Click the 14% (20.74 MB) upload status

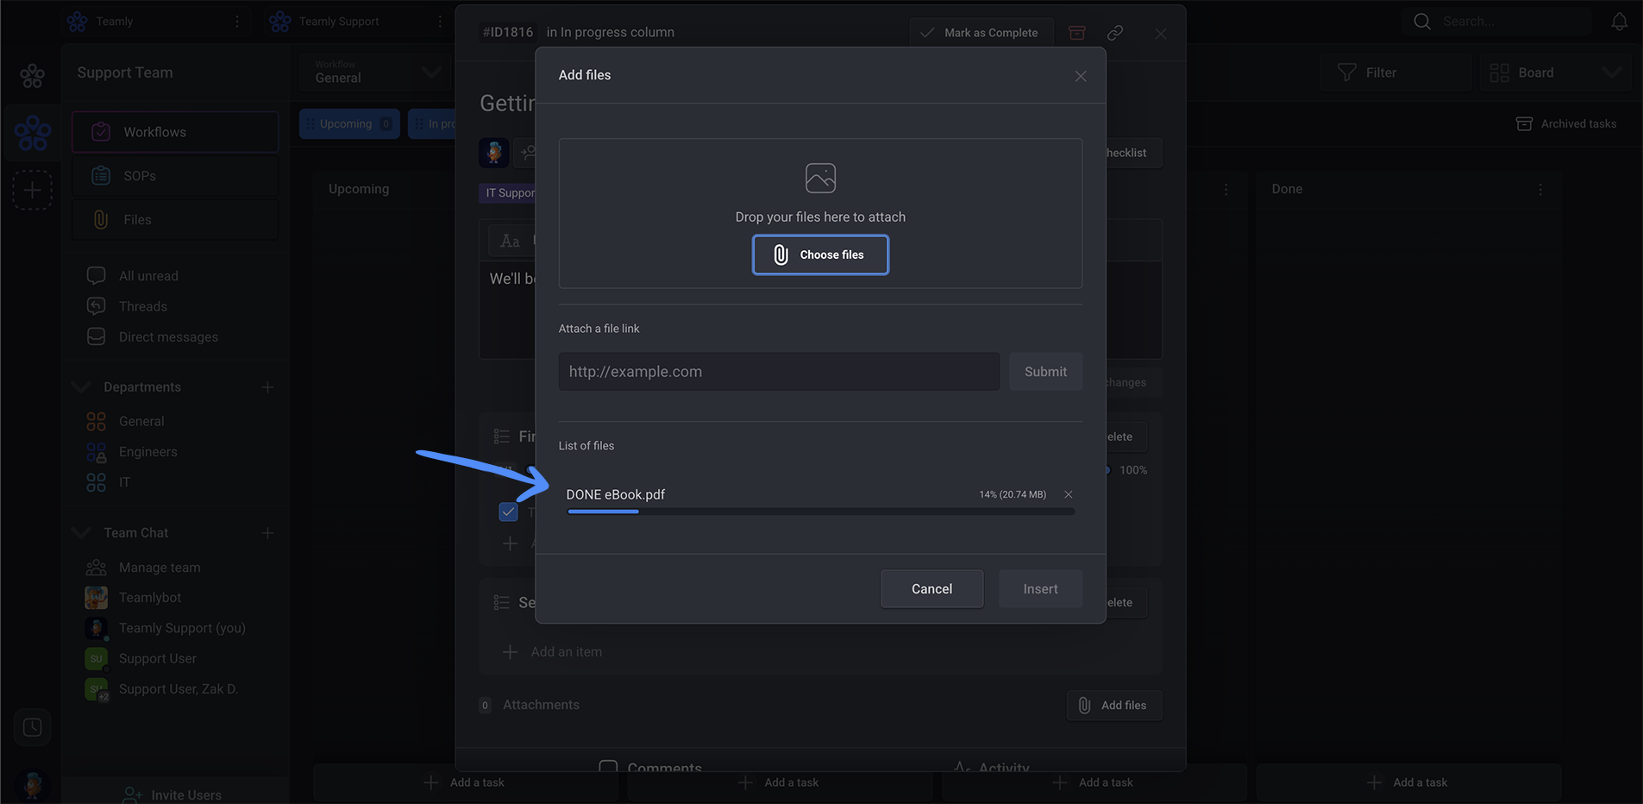1013,494
